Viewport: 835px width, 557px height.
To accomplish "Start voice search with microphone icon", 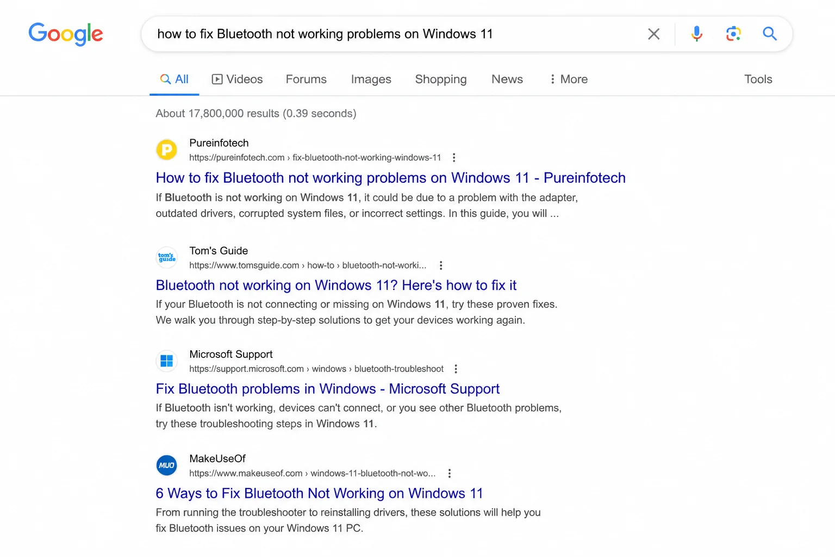I will 696,34.
